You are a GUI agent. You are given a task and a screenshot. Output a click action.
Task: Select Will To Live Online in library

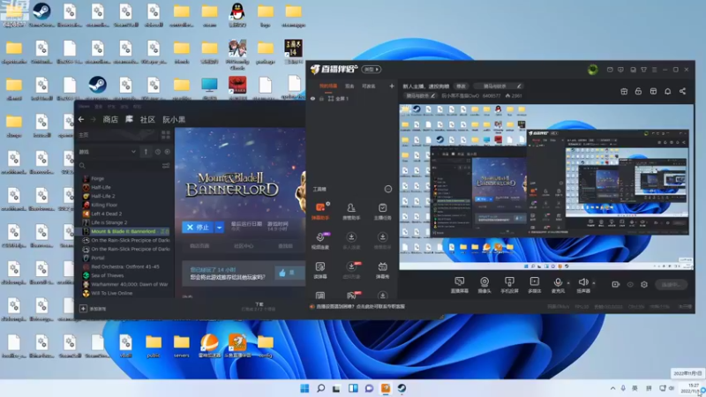pos(112,293)
